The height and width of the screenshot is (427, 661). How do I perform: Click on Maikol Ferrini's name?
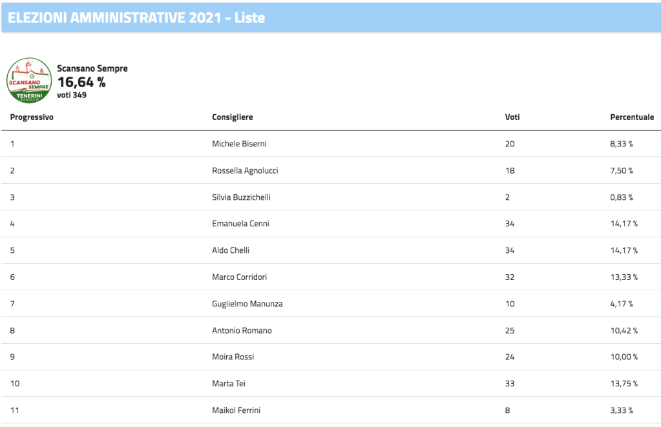click(x=236, y=410)
